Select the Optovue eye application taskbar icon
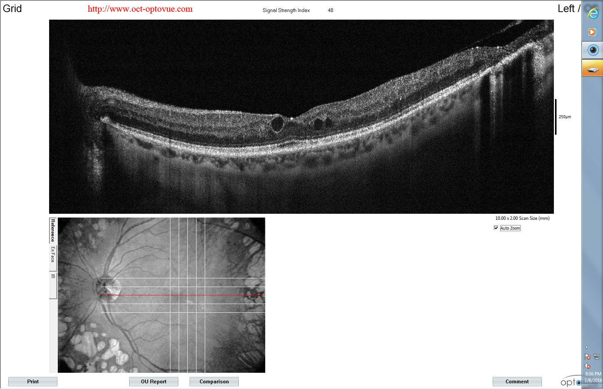 pos(592,50)
